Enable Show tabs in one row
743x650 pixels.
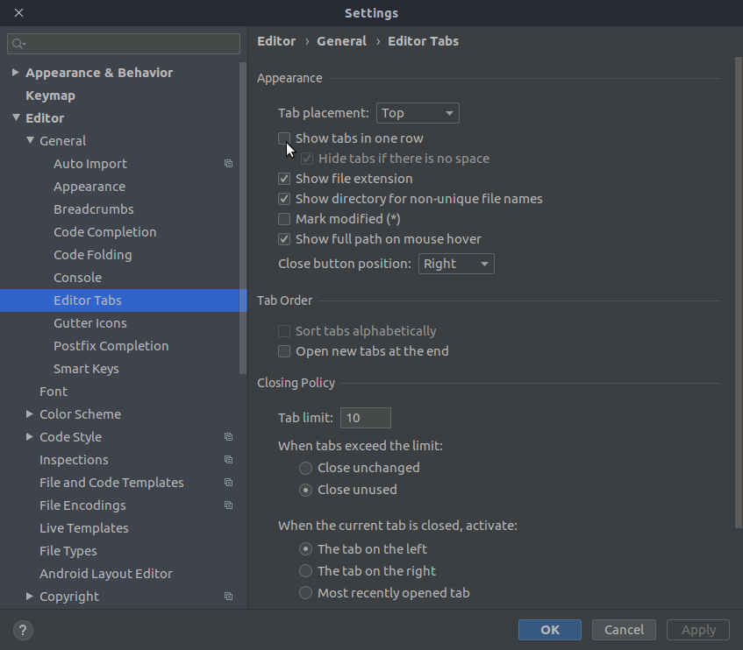pyautogui.click(x=284, y=138)
